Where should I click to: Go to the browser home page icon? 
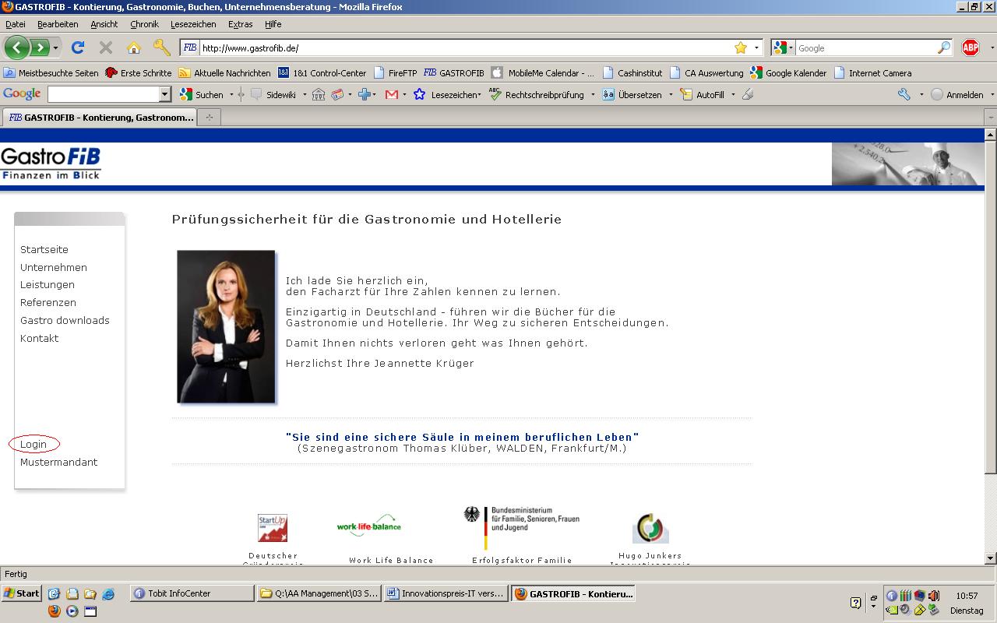point(133,48)
